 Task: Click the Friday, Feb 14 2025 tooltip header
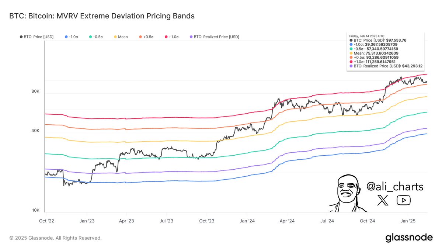(x=366, y=36)
